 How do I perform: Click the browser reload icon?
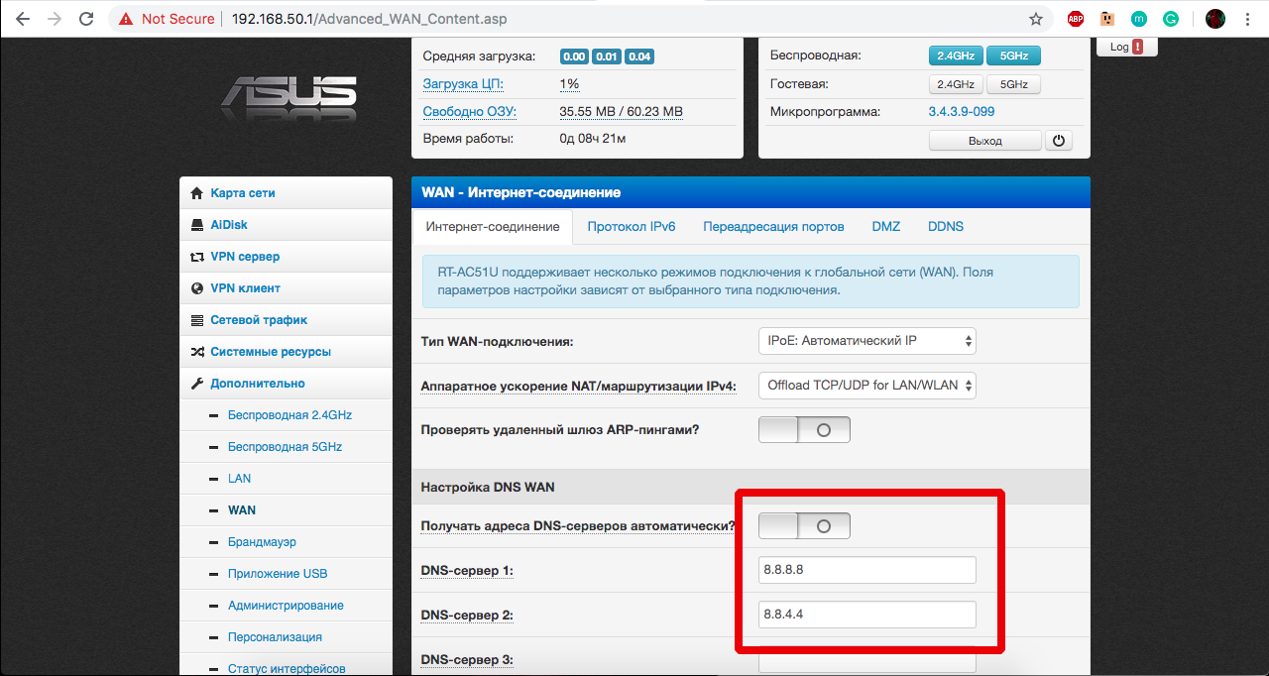coord(86,19)
